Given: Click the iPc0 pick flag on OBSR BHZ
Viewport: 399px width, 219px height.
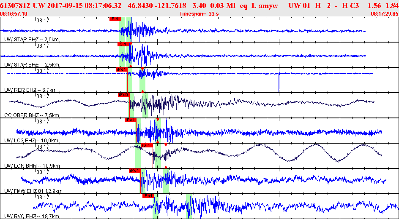Looking at the screenshot, I should click(x=124, y=95).
